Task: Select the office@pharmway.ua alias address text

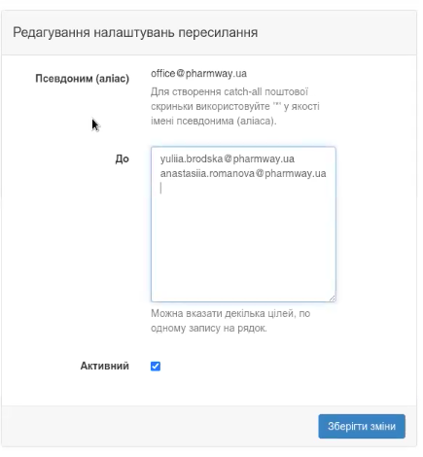Action: [198, 74]
